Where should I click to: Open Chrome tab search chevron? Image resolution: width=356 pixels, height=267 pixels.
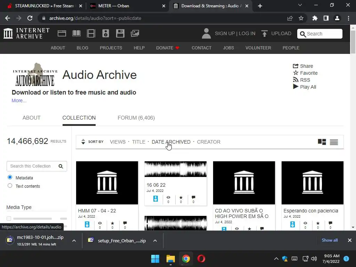[x=300, y=5]
